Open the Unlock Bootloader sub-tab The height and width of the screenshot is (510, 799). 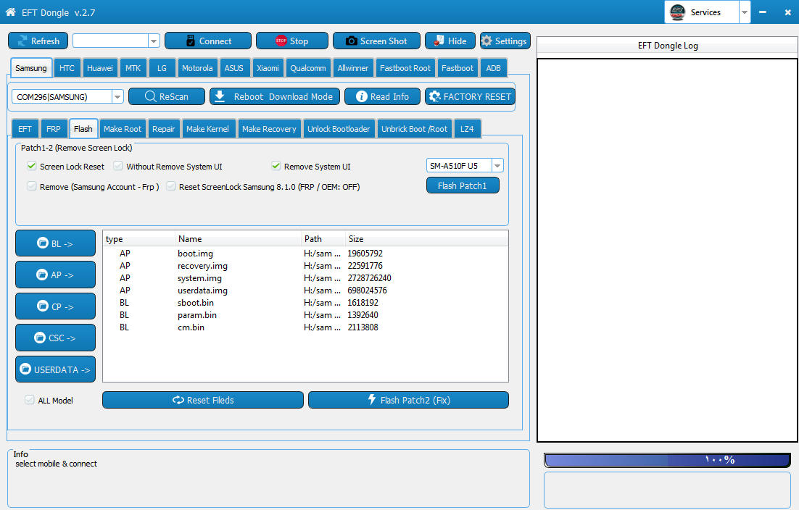(x=339, y=129)
